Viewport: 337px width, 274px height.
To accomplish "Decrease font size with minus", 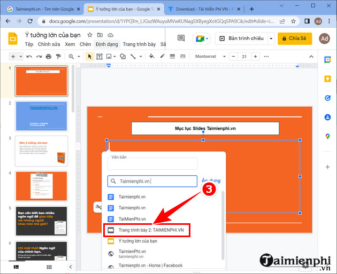I will pos(233,57).
